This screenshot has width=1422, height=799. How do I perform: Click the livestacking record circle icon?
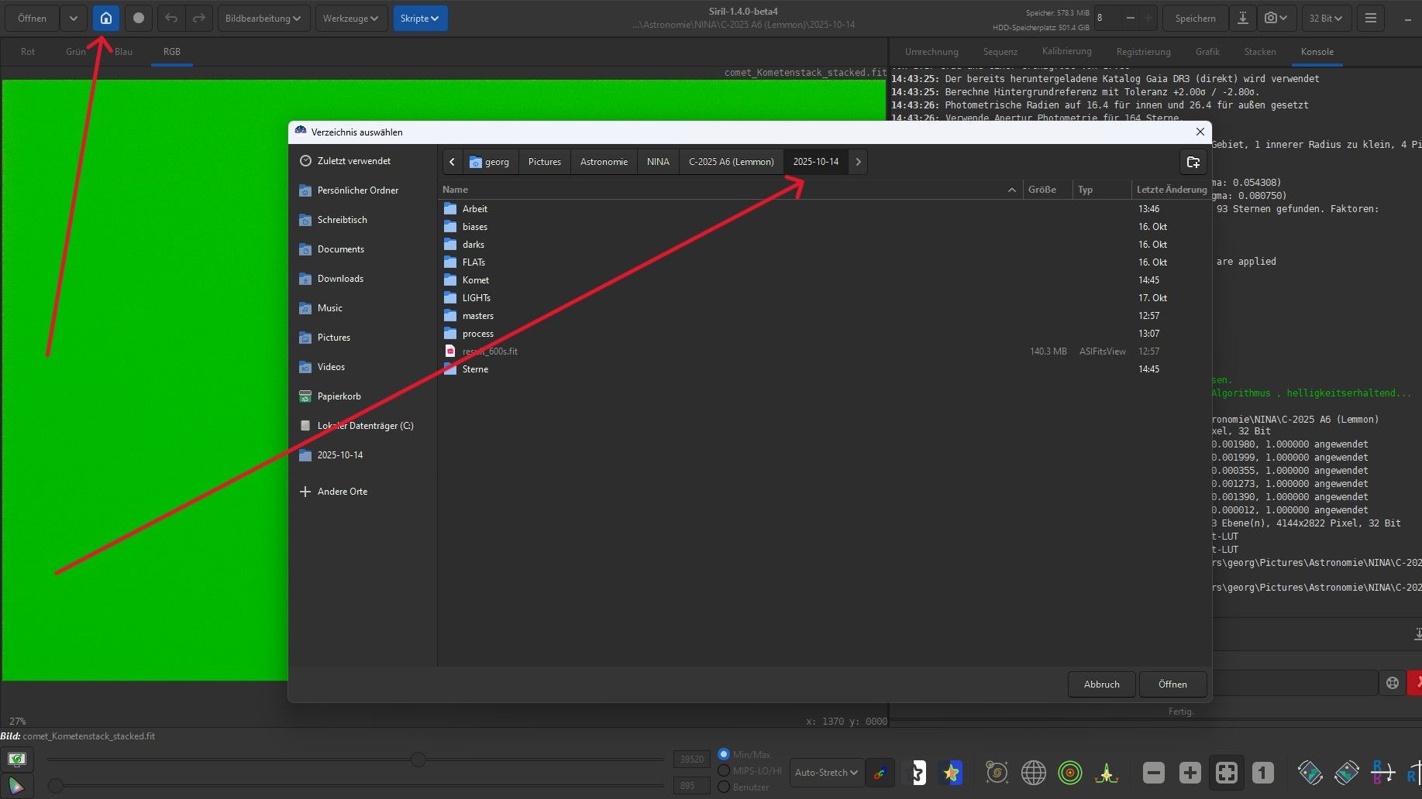pyautogui.click(x=139, y=18)
